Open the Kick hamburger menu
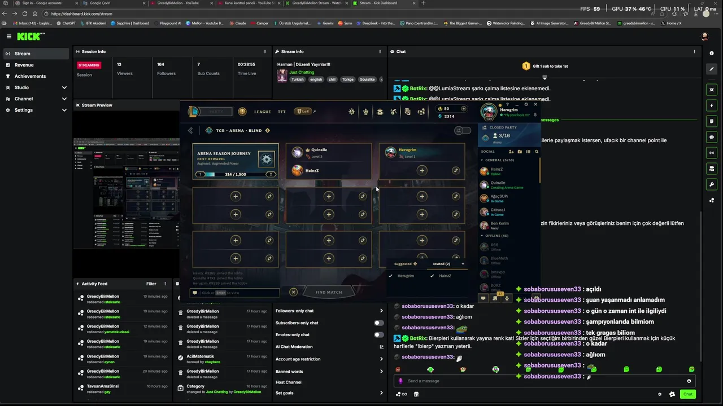This screenshot has height=406, width=723. point(8,36)
